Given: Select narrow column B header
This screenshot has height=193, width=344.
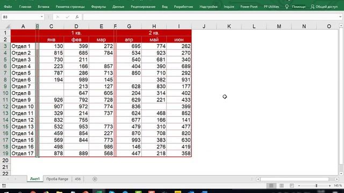Looking at the screenshot, I should click(x=37, y=26).
